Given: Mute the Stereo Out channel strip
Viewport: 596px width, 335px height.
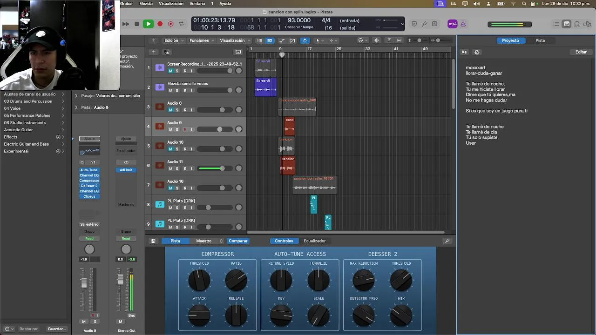Looking at the screenshot, I should click(121, 322).
